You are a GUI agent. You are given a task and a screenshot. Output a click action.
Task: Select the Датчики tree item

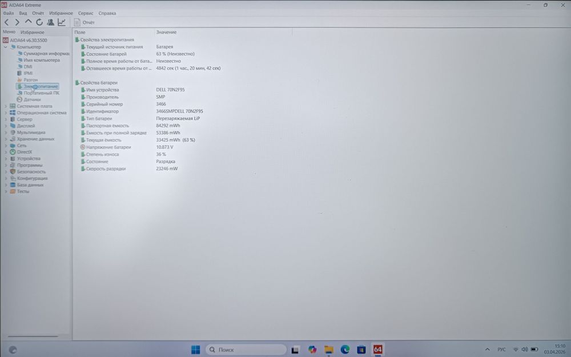29,99
